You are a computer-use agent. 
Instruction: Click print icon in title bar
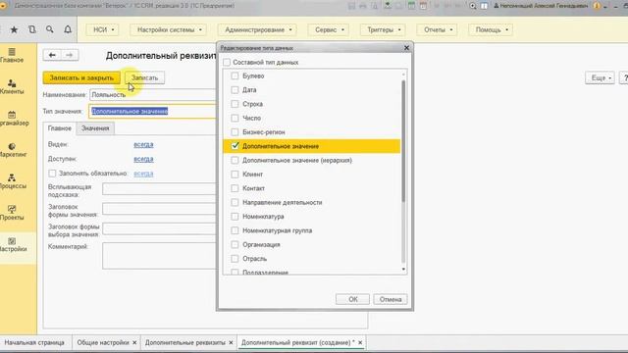coord(363,6)
